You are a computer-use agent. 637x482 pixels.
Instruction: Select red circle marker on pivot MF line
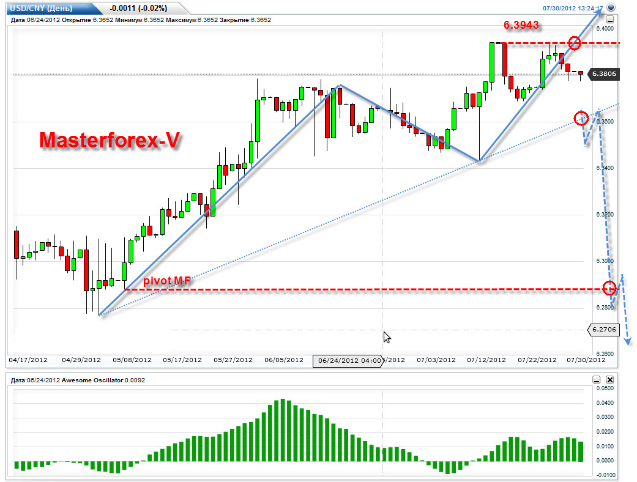[x=609, y=288]
